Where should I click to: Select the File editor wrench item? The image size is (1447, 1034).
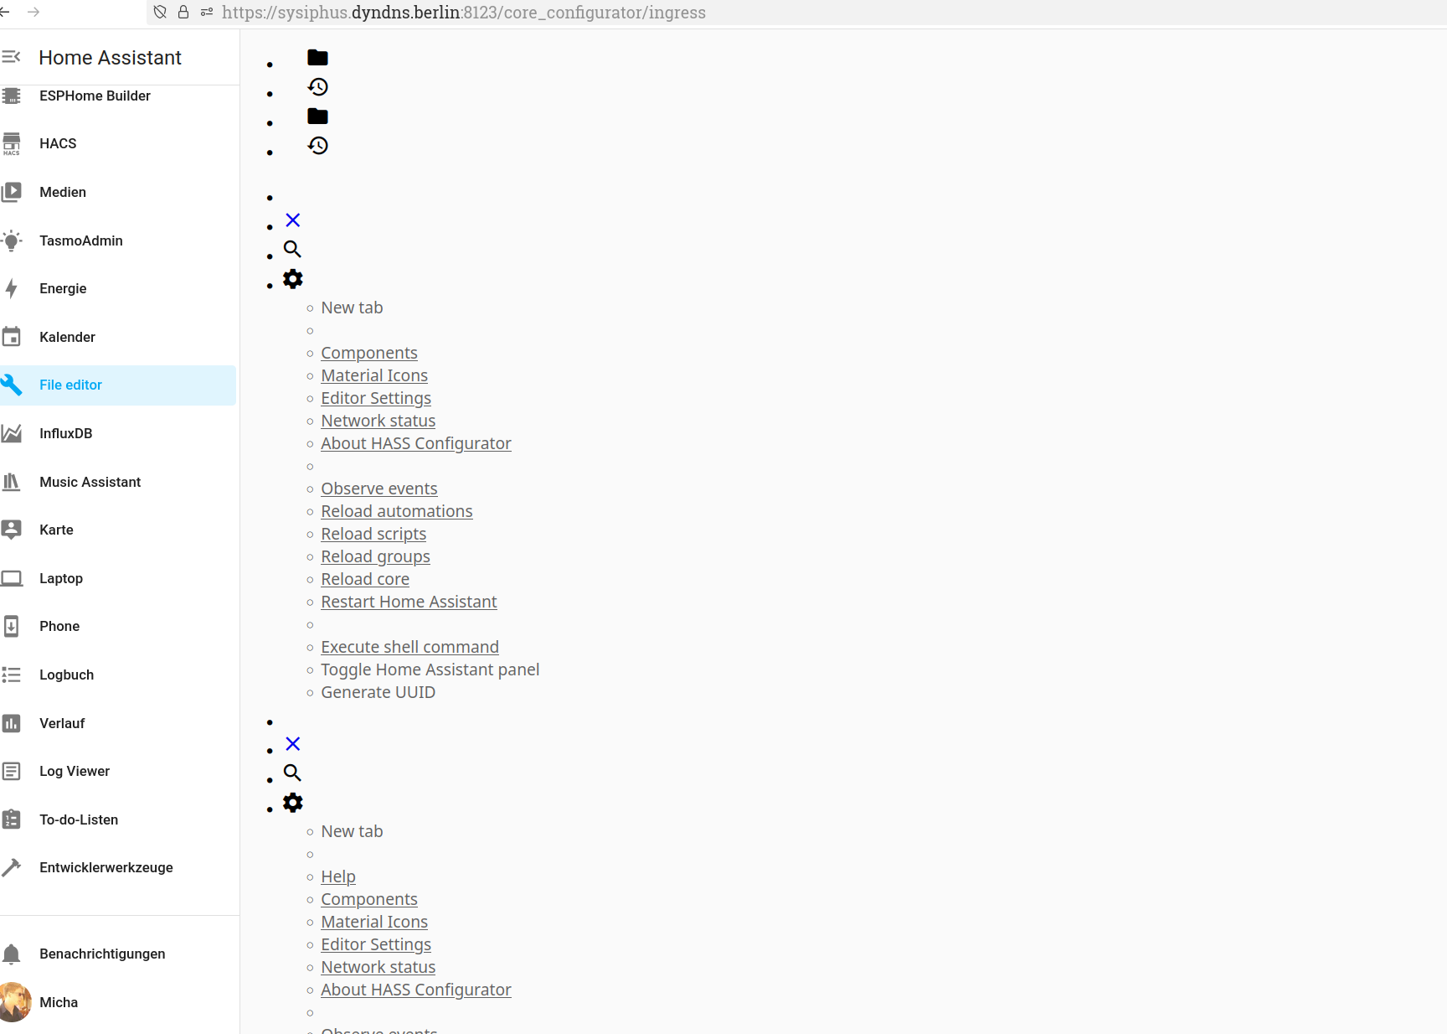(118, 385)
